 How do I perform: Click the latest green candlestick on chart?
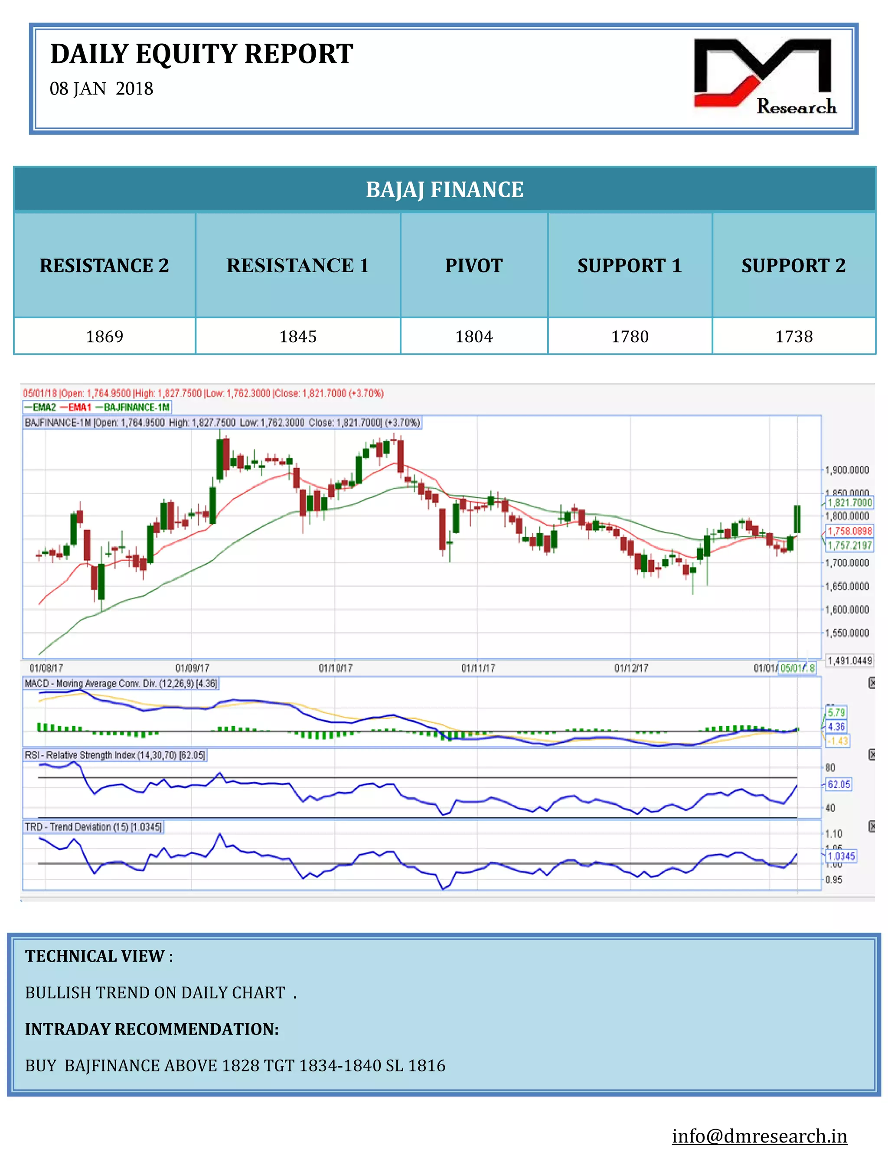tap(797, 519)
